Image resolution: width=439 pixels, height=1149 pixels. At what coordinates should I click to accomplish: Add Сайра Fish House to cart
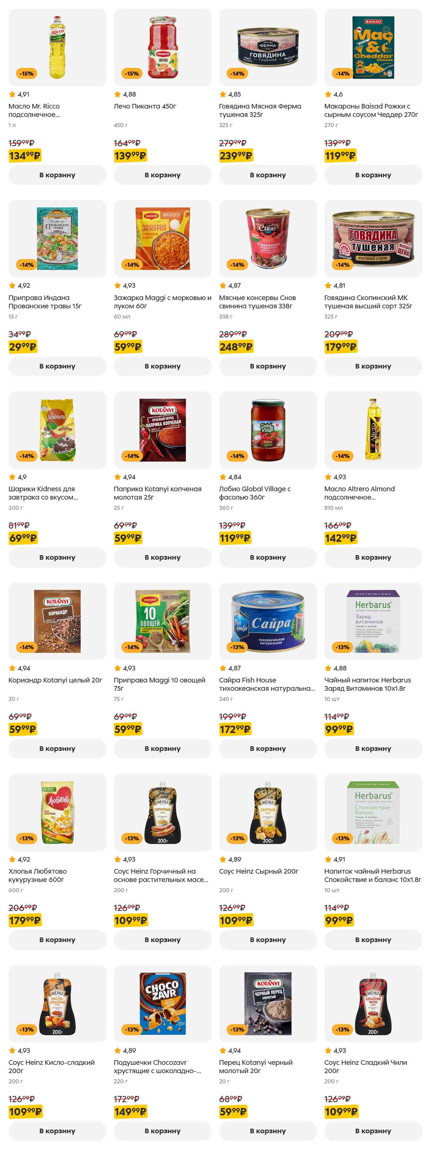pyautogui.click(x=268, y=748)
